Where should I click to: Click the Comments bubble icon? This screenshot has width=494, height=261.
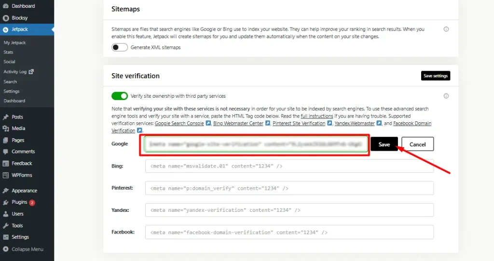tap(6, 152)
